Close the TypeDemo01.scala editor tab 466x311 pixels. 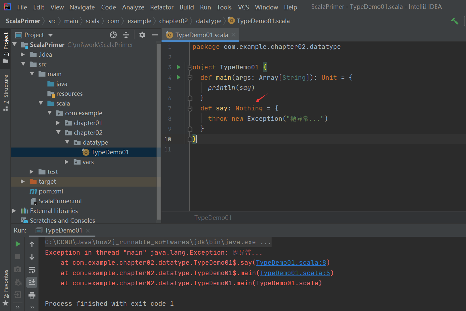[233, 35]
